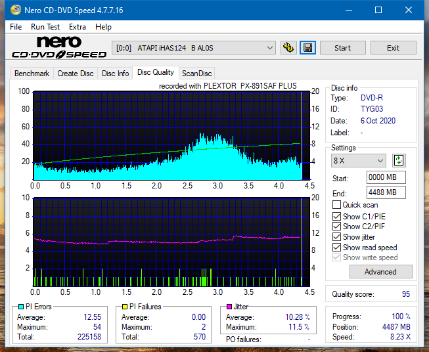Click the Exit button
The image size is (429, 352).
point(393,48)
